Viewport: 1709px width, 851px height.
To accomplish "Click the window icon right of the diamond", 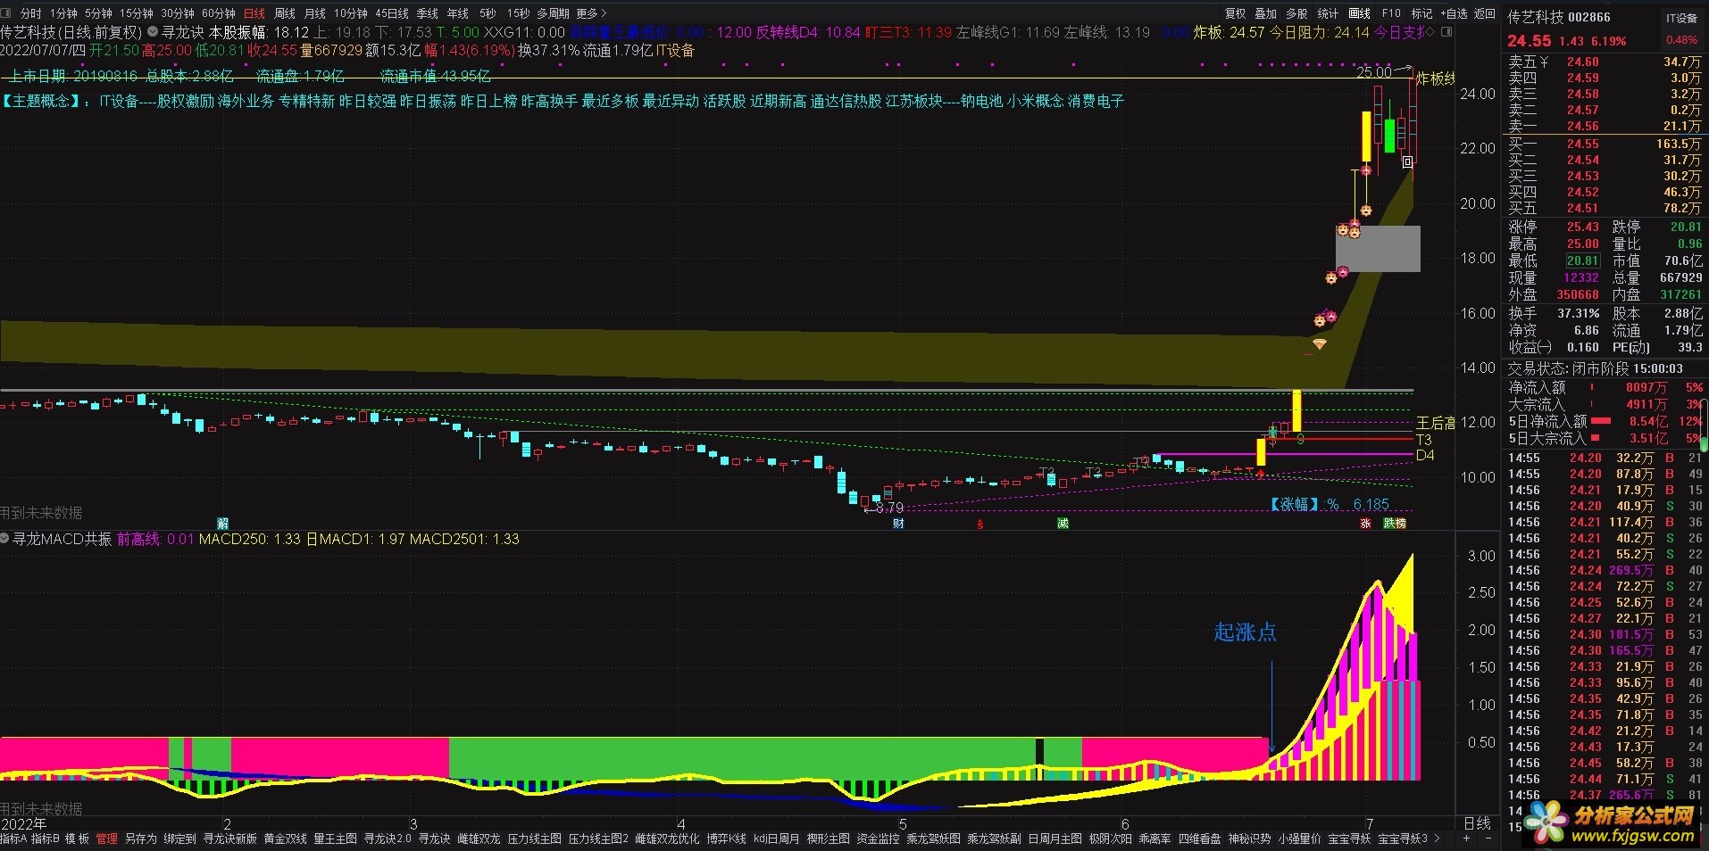I will click(1447, 32).
